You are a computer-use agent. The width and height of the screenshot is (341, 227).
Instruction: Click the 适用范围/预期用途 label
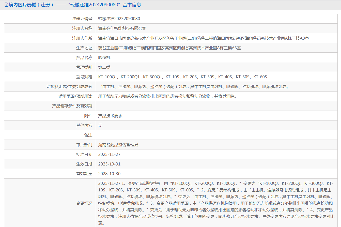pyautogui.click(x=75, y=96)
